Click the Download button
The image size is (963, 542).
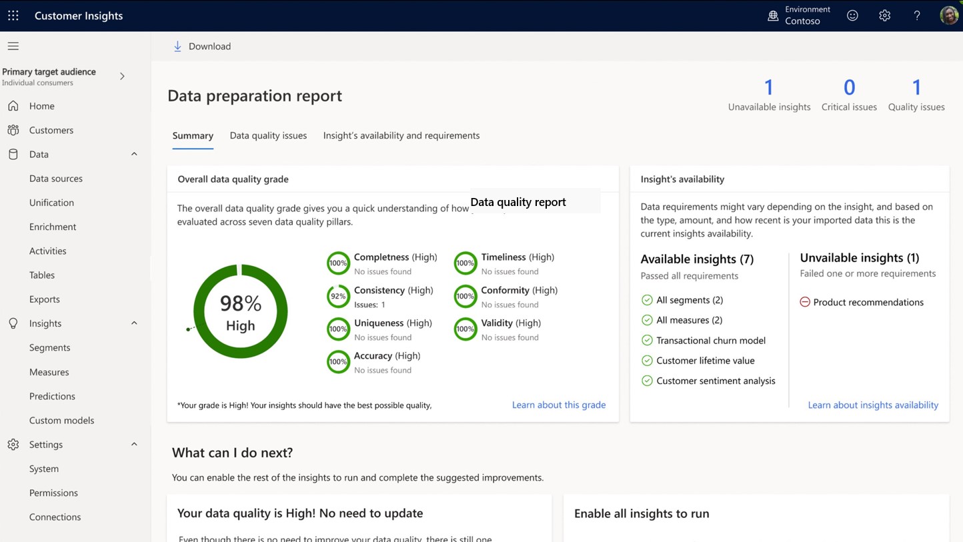pyautogui.click(x=201, y=46)
